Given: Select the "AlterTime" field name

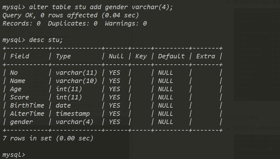Looking at the screenshot, I should pyautogui.click(x=27, y=114).
